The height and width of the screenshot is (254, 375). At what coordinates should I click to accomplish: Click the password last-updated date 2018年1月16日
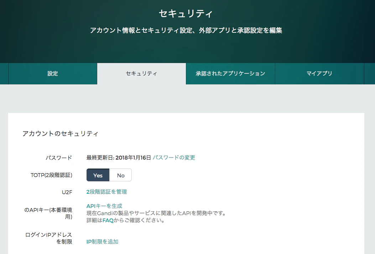coord(134,157)
